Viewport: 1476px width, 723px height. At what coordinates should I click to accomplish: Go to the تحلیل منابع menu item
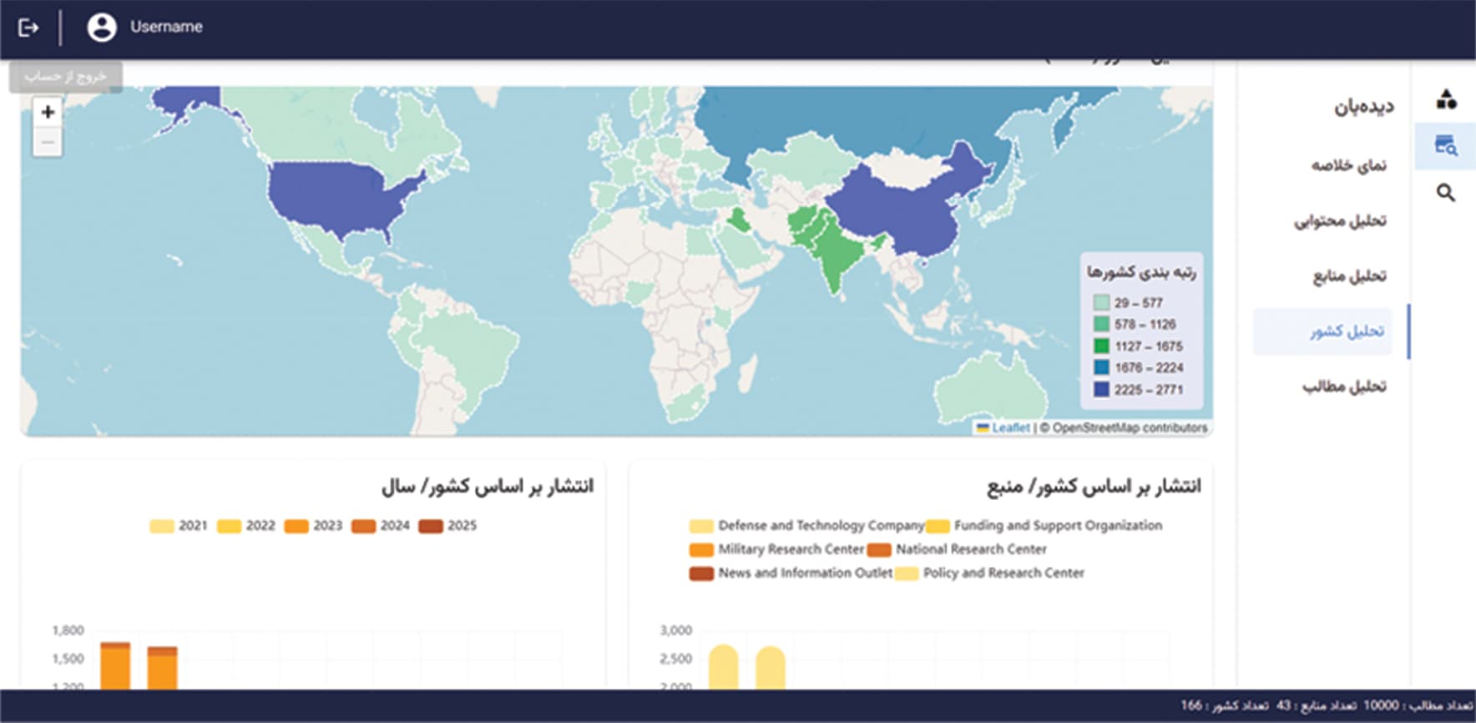(x=1349, y=276)
